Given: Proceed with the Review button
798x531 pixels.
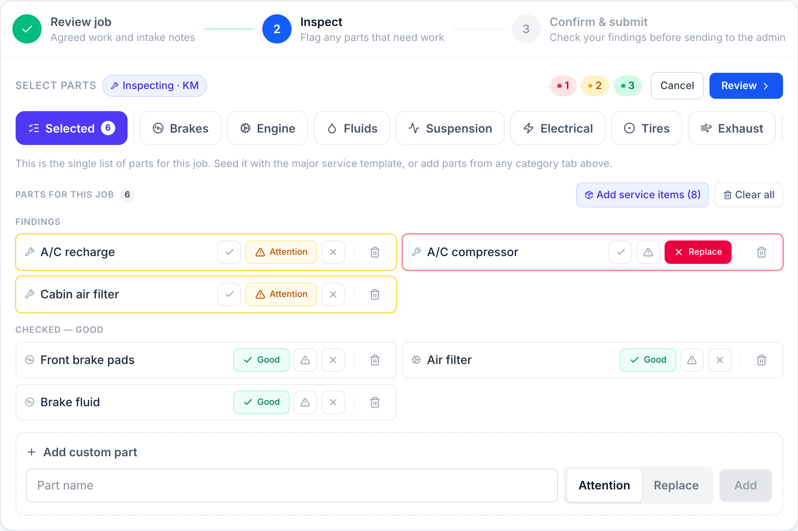Looking at the screenshot, I should [746, 86].
